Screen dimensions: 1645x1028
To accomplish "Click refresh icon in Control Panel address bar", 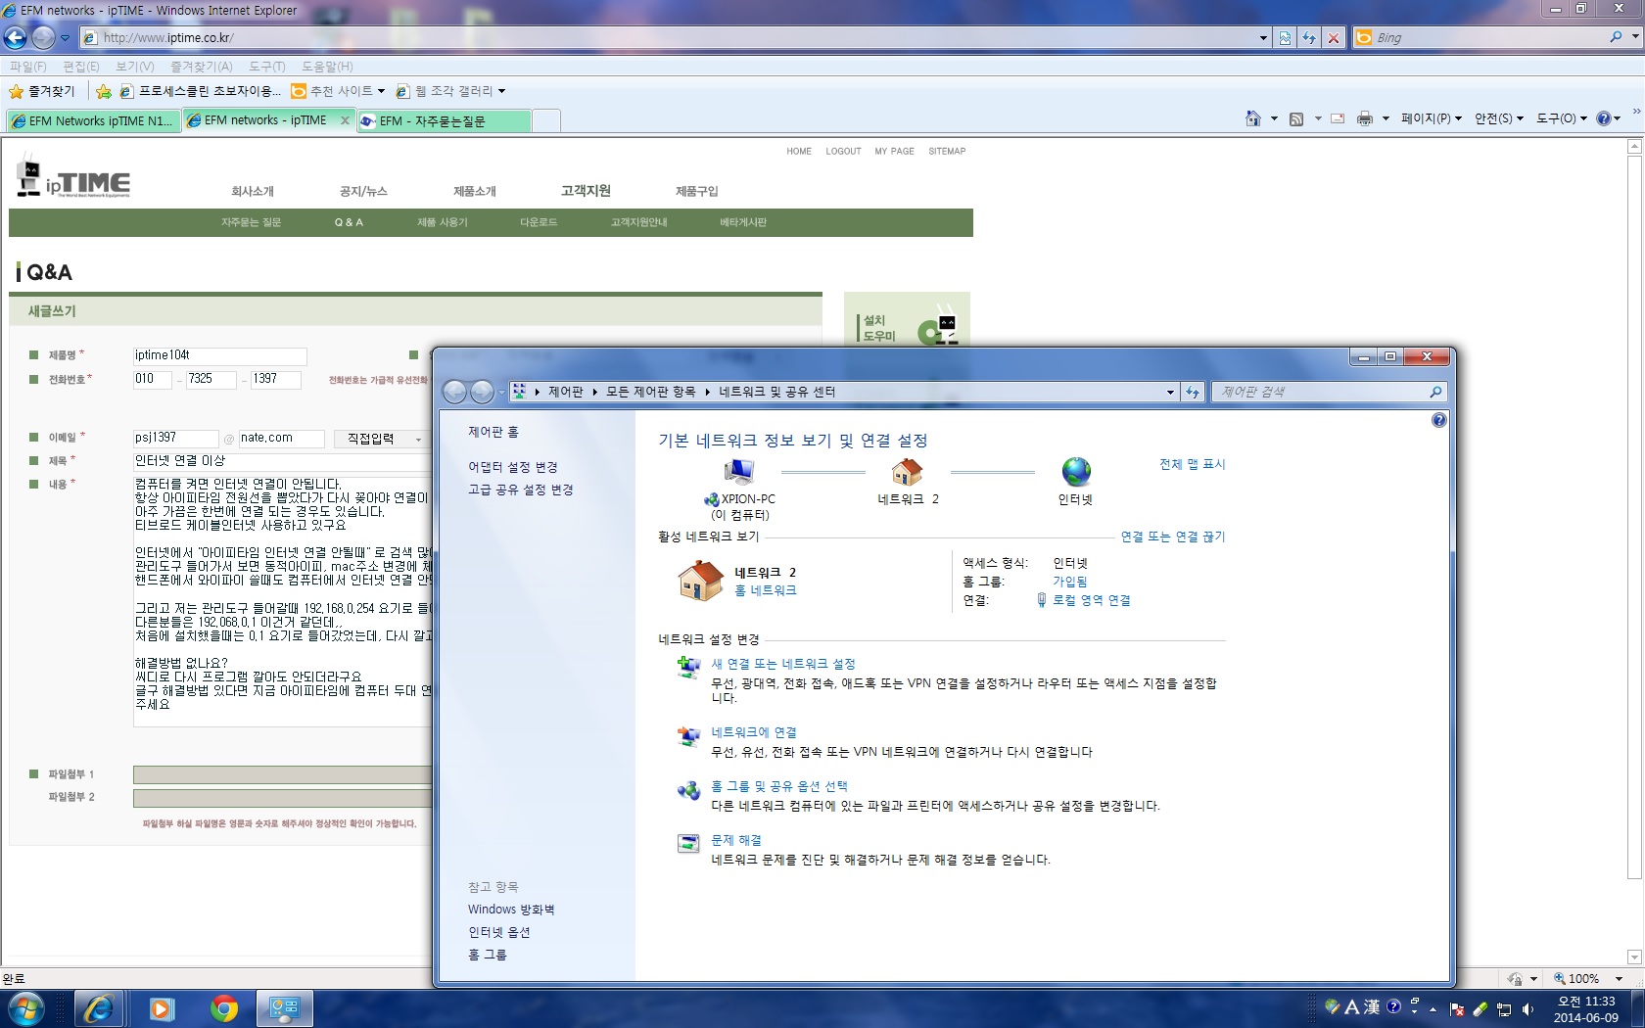I will pos(1192,392).
